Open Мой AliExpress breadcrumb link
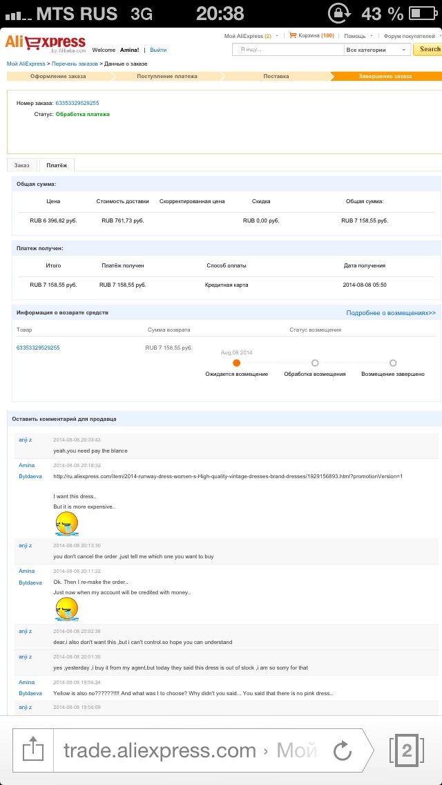Viewport: 442px width, 785px height. coord(26,64)
